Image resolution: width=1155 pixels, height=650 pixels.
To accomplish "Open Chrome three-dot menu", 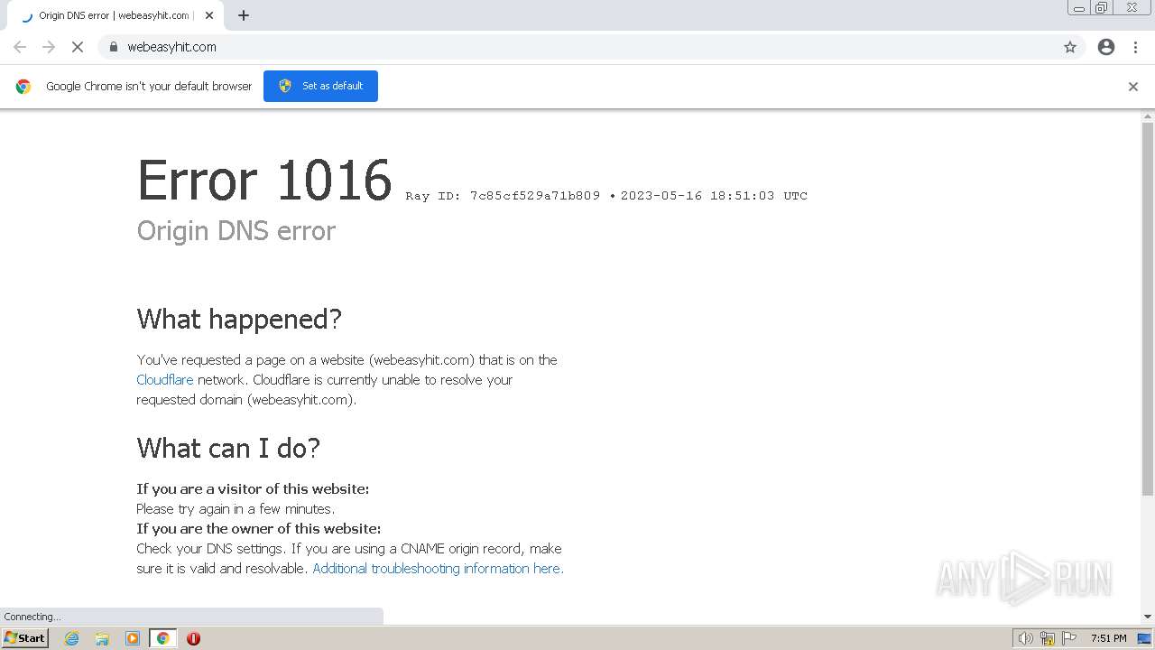I will (1136, 47).
